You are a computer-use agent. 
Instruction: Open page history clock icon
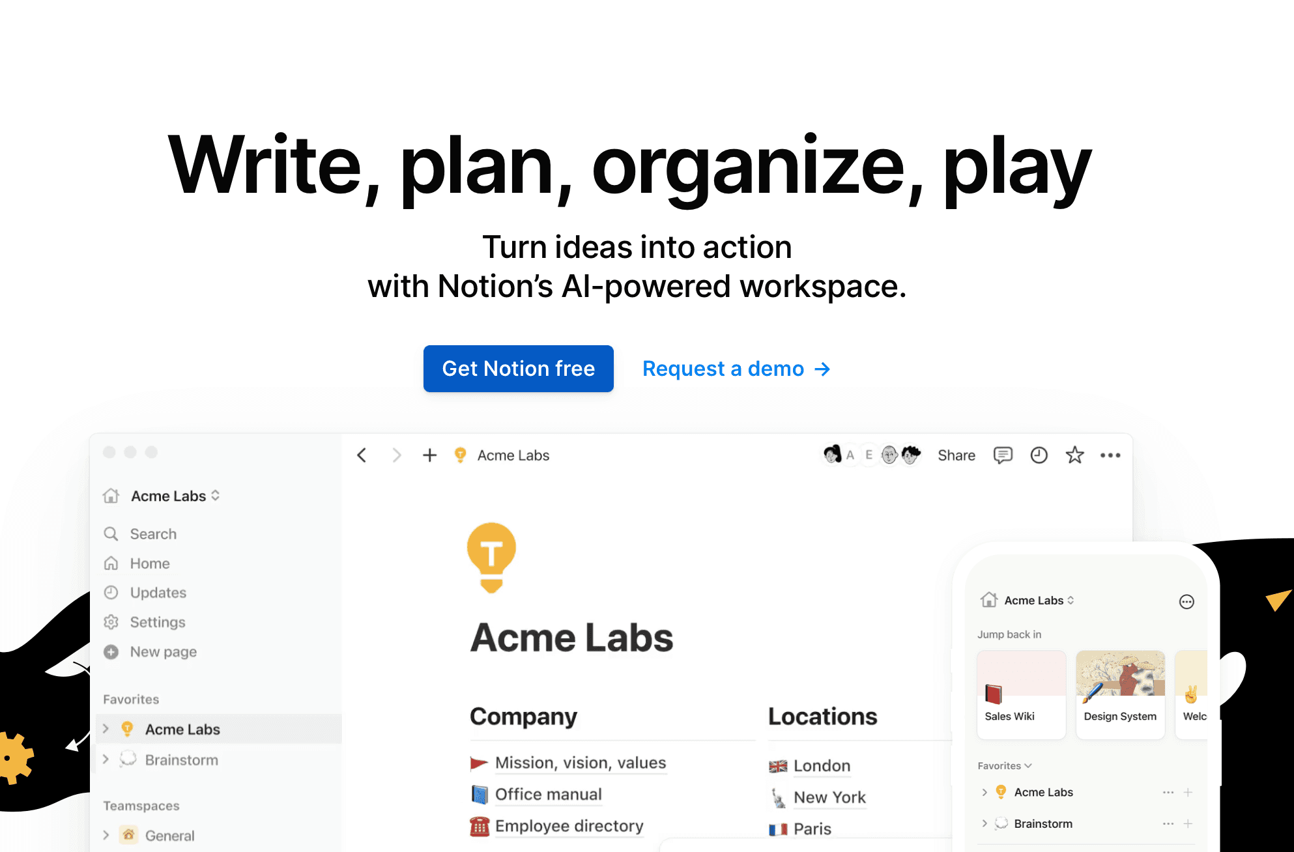(1039, 455)
